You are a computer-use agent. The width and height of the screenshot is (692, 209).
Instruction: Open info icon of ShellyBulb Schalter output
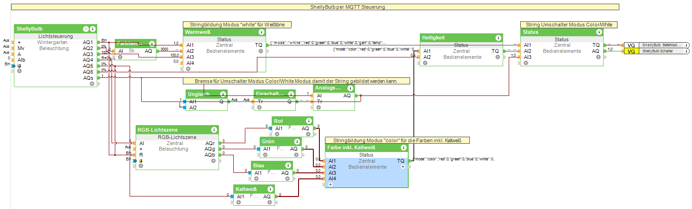(x=686, y=51)
